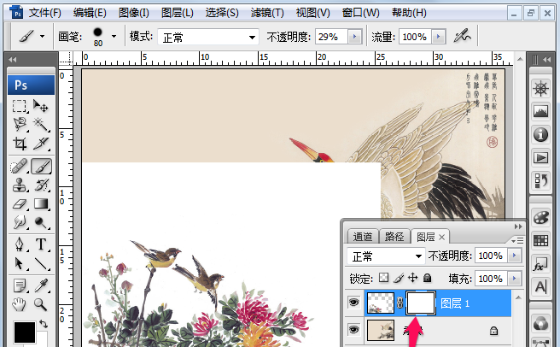
Task: Open the Color palette panel icon
Action: tap(540, 217)
